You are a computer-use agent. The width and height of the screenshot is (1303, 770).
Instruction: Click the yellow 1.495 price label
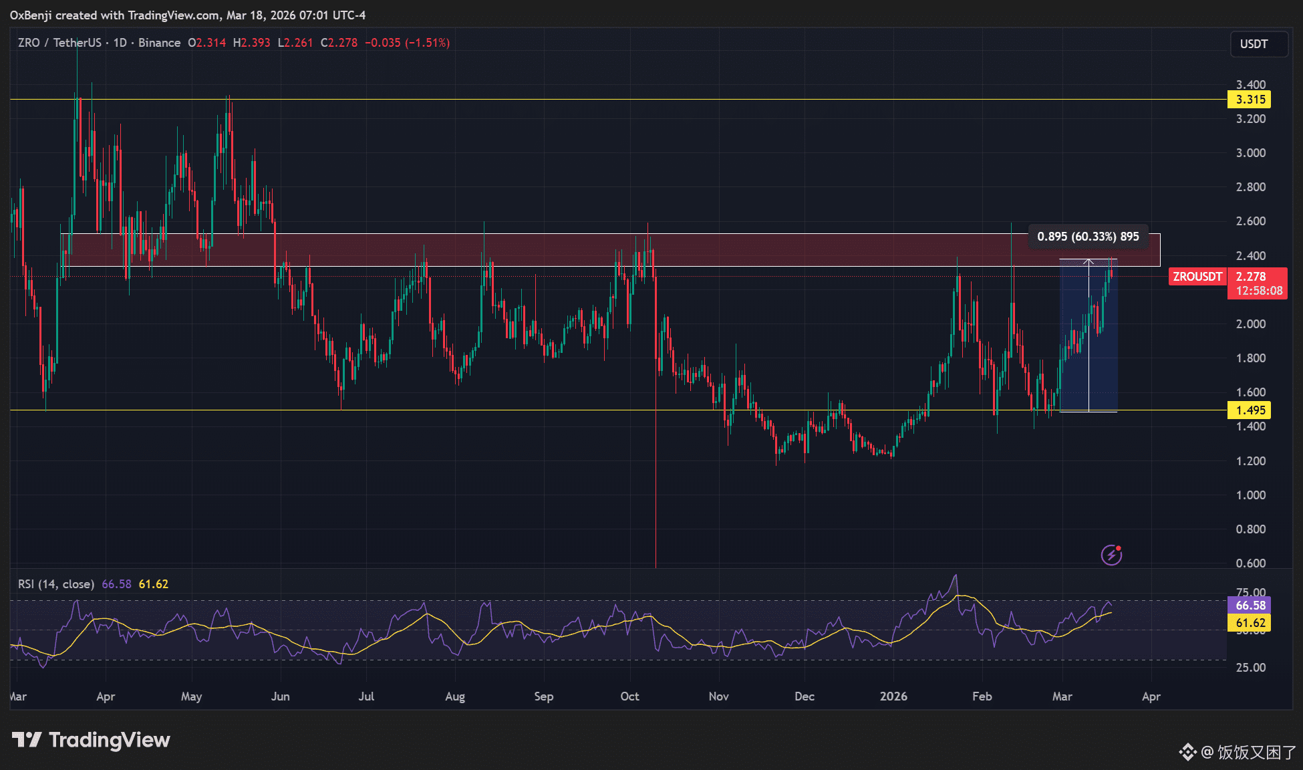1250,410
